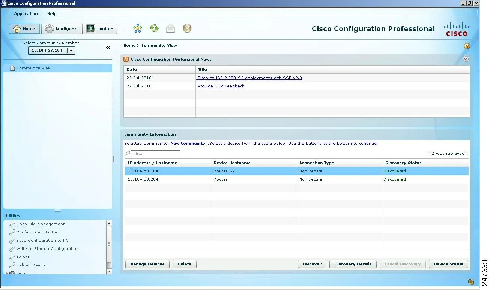Open the Application menu
The height and width of the screenshot is (290, 490).
coord(26,14)
